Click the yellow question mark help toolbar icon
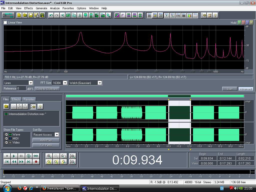The height and width of the screenshot is (192, 256). pyautogui.click(x=215, y=15)
